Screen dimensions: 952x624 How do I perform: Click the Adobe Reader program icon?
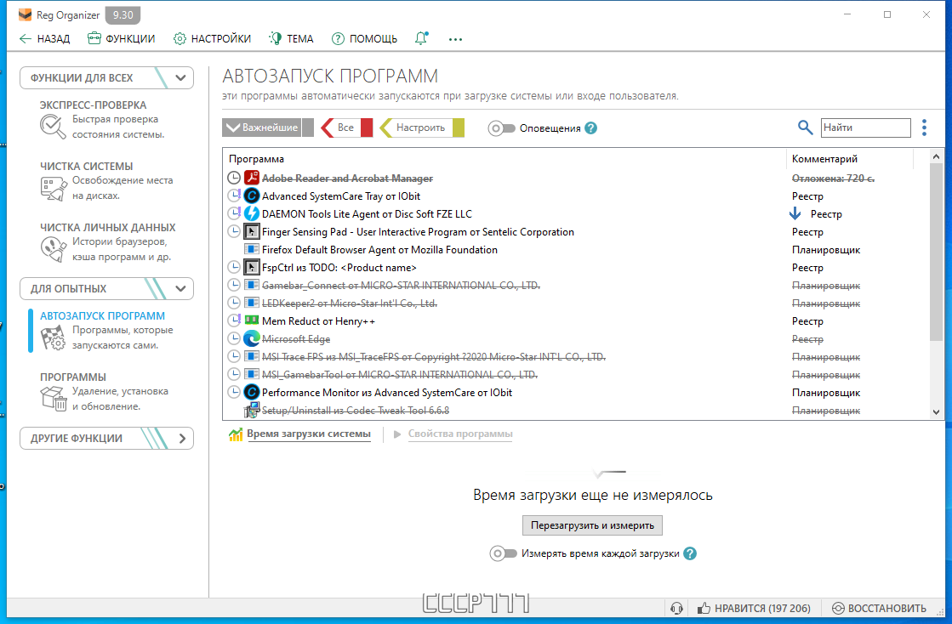pos(251,178)
